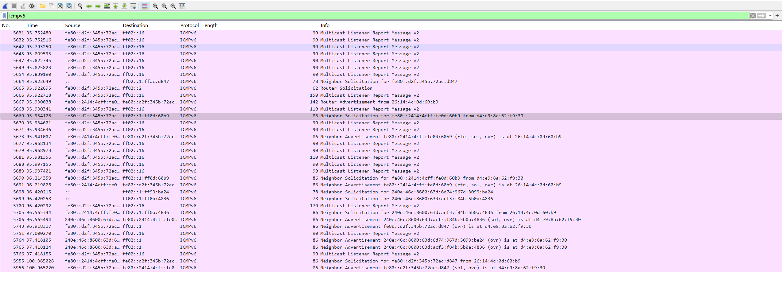Select packet 5690 at time 96.214359
The image size is (782, 295).
tap(391, 178)
